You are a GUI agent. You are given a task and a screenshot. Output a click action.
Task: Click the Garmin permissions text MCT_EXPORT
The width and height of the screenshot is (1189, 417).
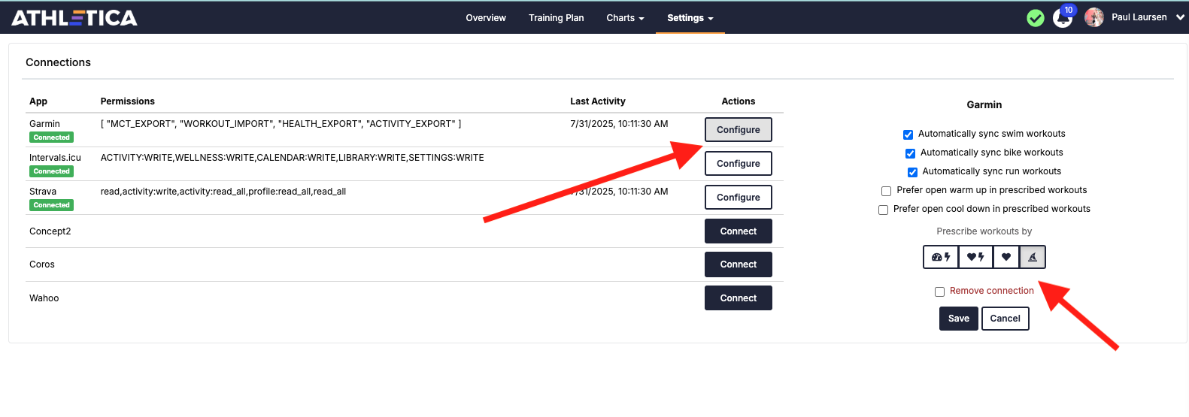coord(281,124)
